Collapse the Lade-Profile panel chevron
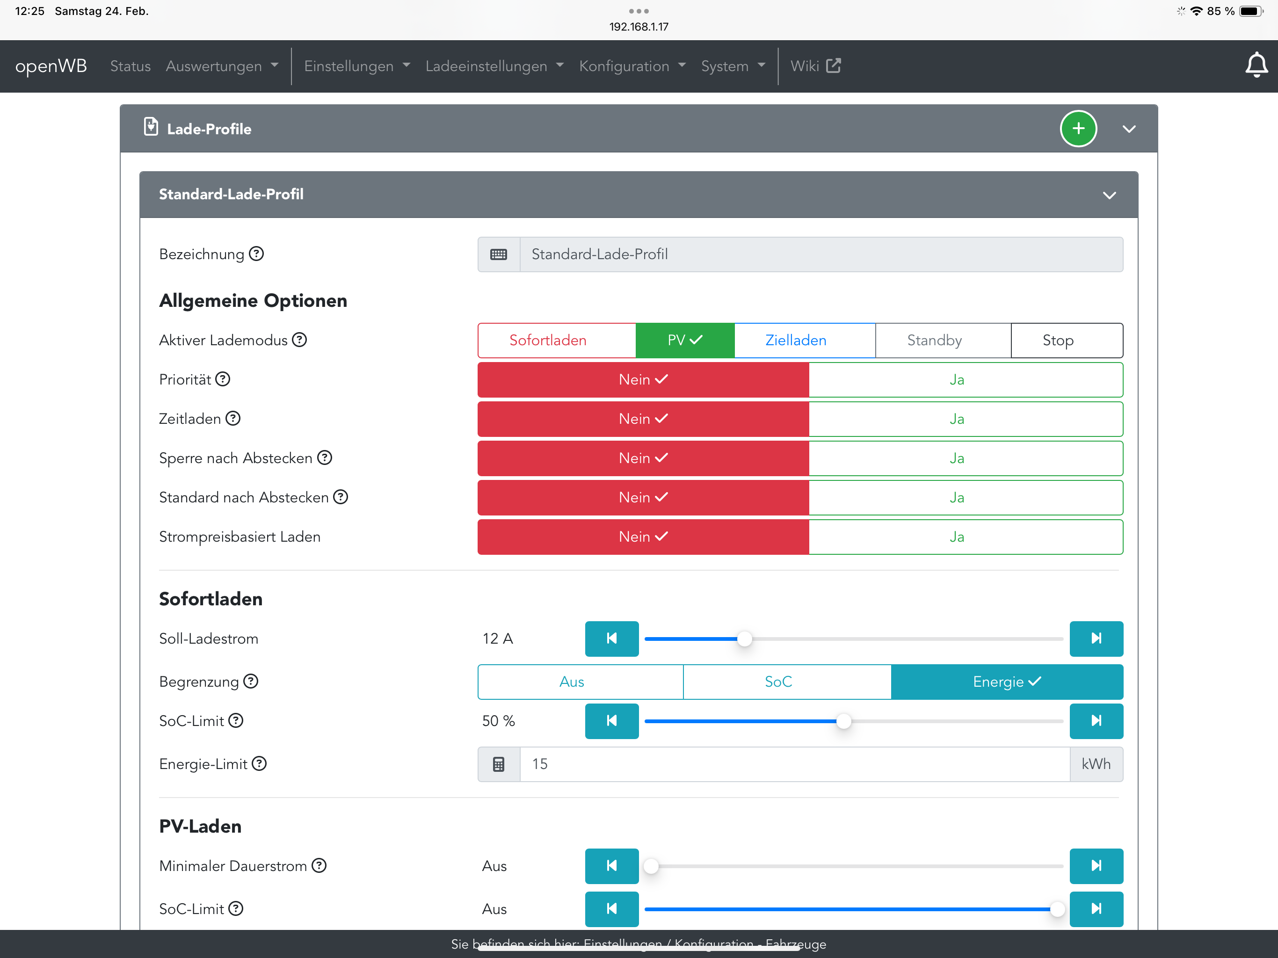1278x958 pixels. point(1129,129)
